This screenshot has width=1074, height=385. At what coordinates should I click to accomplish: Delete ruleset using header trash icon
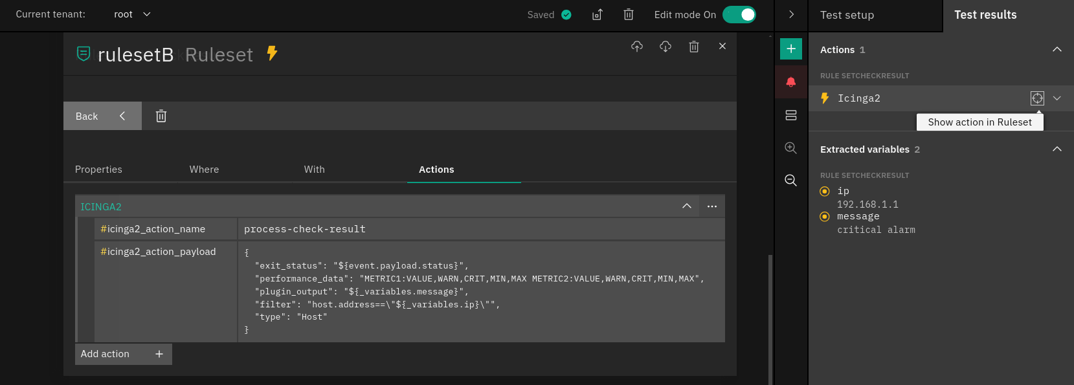coord(694,47)
